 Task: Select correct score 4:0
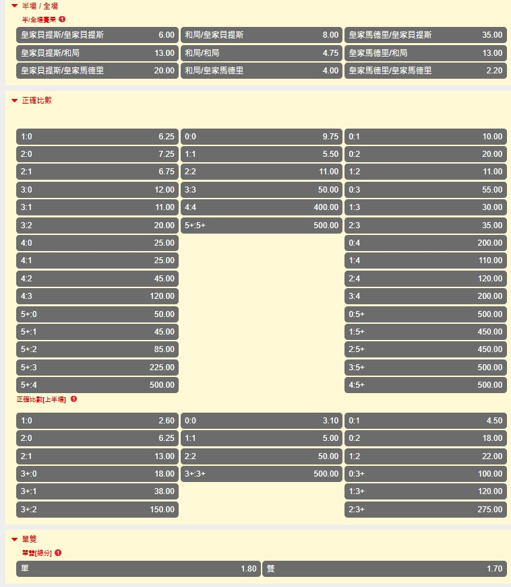[x=97, y=242]
